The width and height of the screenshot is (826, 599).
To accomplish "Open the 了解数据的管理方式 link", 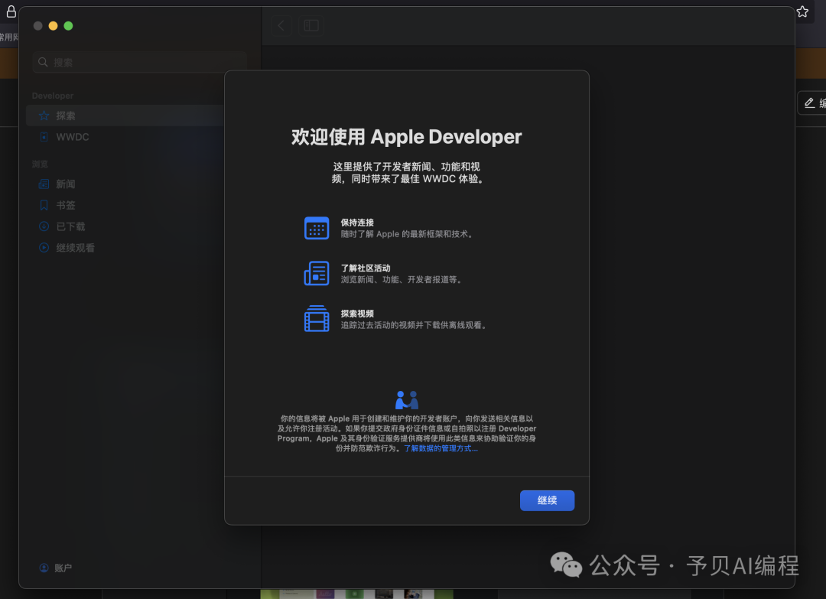I will coord(441,448).
